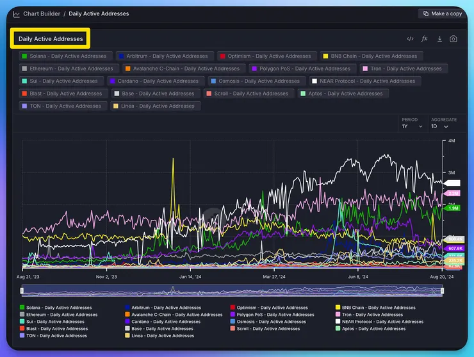Click Linea entry in bottom legend
Viewport: 474px width, 357px height.
(159, 335)
